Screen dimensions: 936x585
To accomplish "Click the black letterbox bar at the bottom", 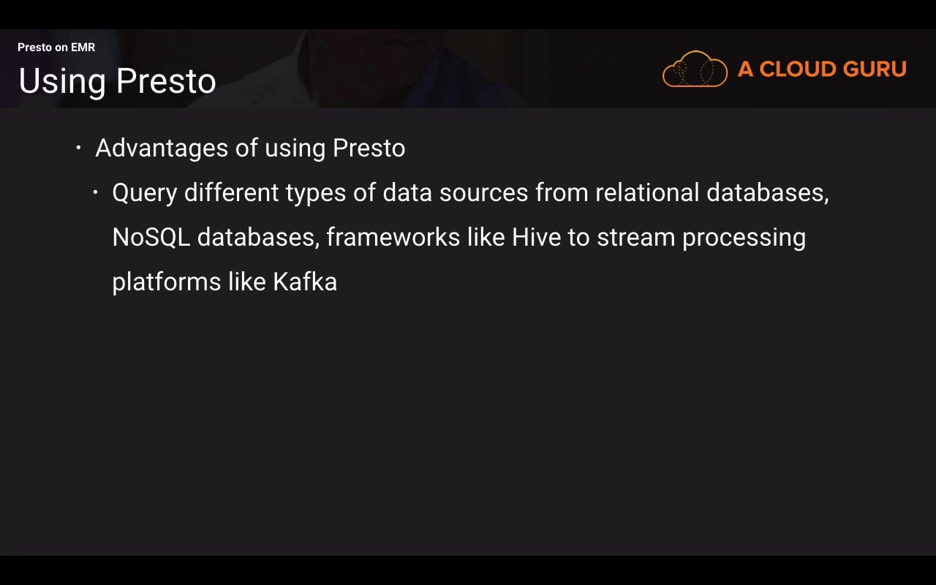I will point(468,570).
